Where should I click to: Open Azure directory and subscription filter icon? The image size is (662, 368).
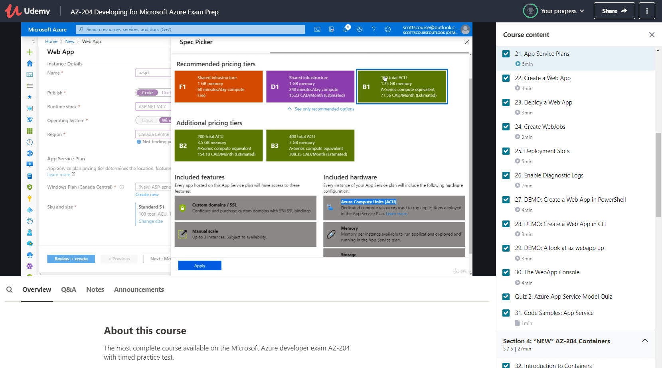[x=331, y=29]
